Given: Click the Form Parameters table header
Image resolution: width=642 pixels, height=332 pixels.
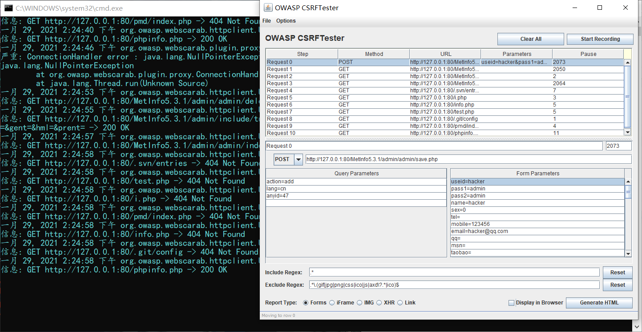Looking at the screenshot, I should point(537,174).
